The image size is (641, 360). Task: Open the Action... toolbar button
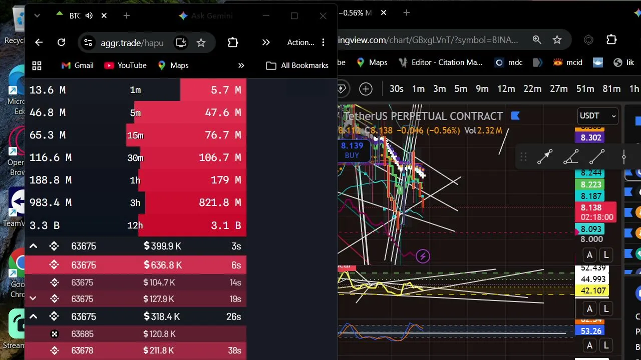point(300,42)
